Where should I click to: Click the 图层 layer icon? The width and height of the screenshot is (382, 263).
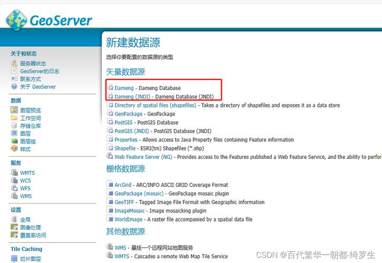14,133
